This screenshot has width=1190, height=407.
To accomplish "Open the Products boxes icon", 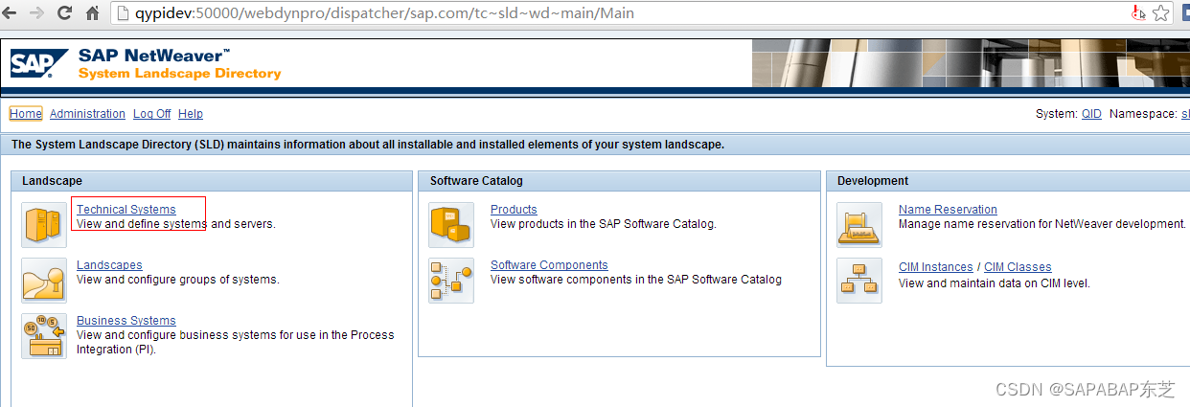I will (x=451, y=225).
